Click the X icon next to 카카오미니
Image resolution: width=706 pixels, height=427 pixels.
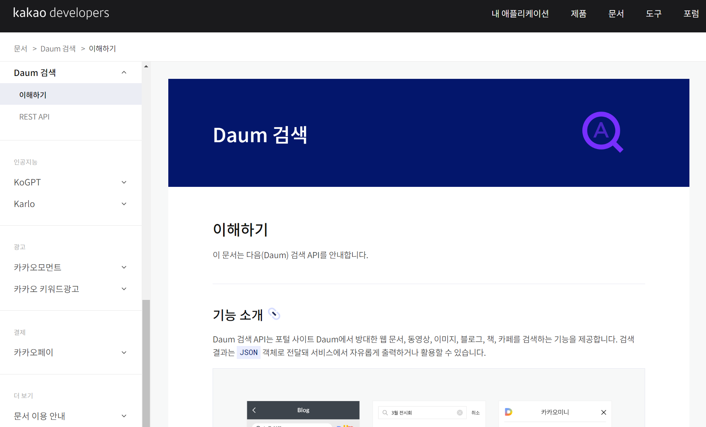pyautogui.click(x=604, y=412)
